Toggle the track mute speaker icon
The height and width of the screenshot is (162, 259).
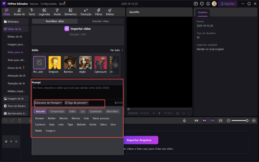(x=16, y=142)
